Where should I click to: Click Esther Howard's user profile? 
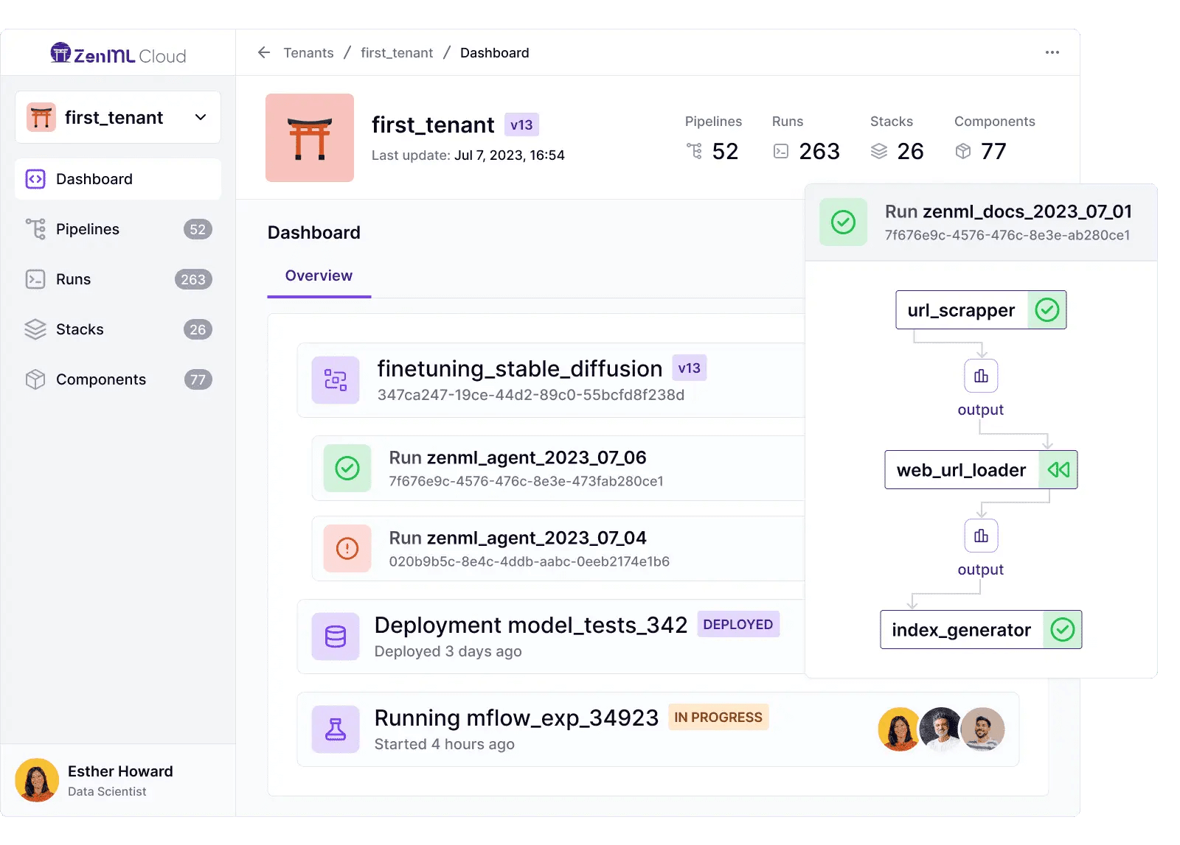(x=118, y=780)
